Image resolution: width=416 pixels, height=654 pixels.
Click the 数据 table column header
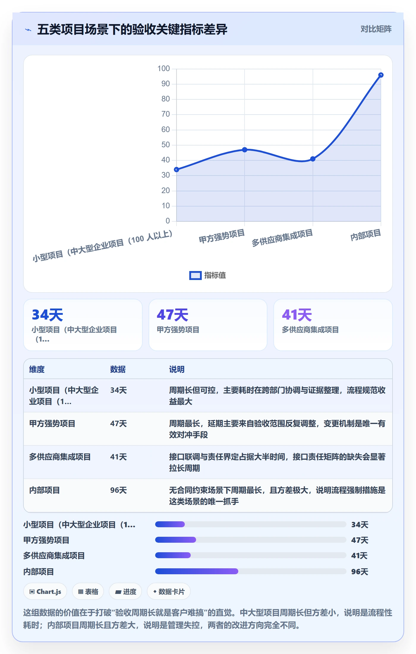pos(118,369)
